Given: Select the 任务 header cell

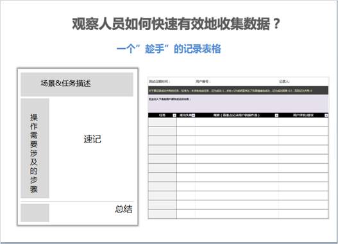Looking at the screenshot, I should (x=162, y=115).
